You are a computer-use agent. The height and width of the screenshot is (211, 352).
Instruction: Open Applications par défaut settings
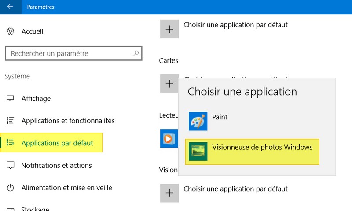[57, 143]
